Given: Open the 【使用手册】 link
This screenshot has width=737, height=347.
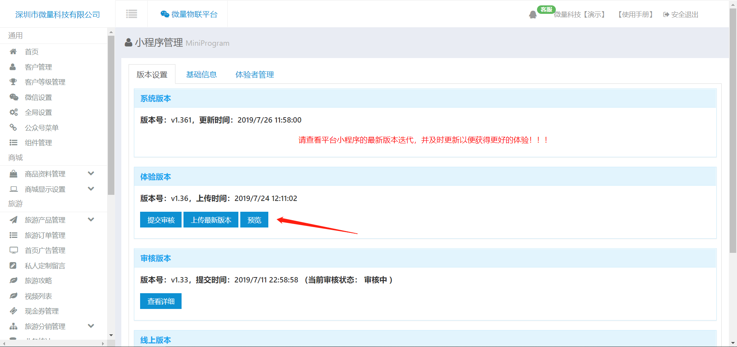Looking at the screenshot, I should click(635, 15).
